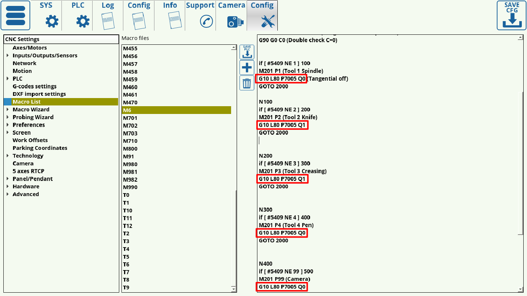Open the main hamburger menu

[15, 15]
